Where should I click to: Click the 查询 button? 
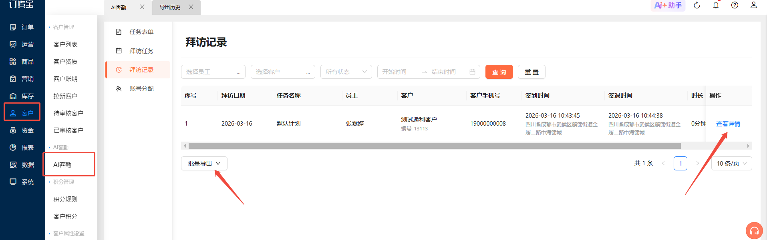(499, 72)
